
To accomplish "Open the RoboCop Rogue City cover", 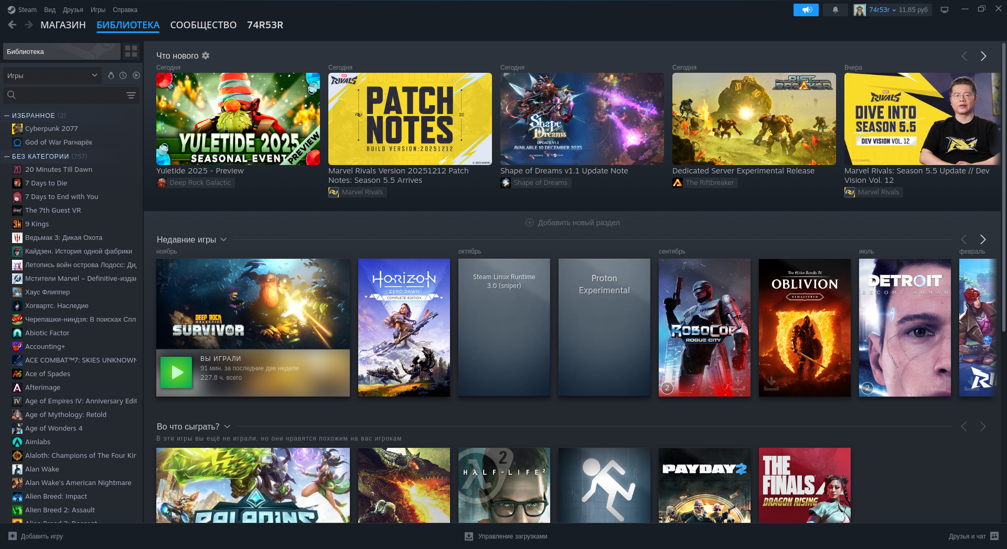I will click(704, 327).
